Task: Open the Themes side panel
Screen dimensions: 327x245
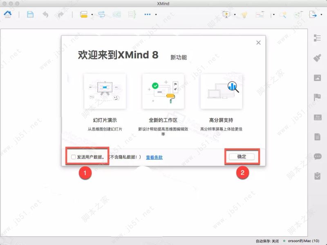Action: (x=318, y=117)
